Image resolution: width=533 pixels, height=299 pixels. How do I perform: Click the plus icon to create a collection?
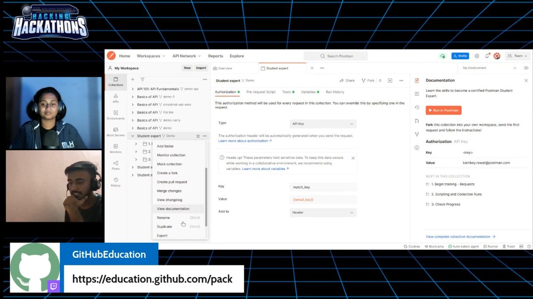click(132, 79)
